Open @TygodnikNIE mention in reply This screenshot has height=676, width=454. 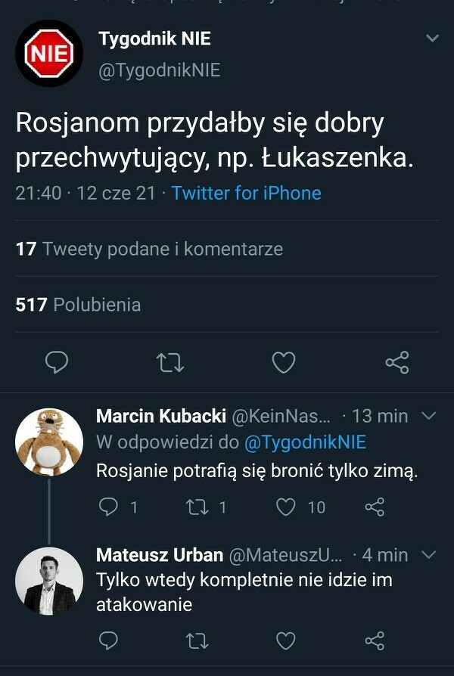click(305, 442)
